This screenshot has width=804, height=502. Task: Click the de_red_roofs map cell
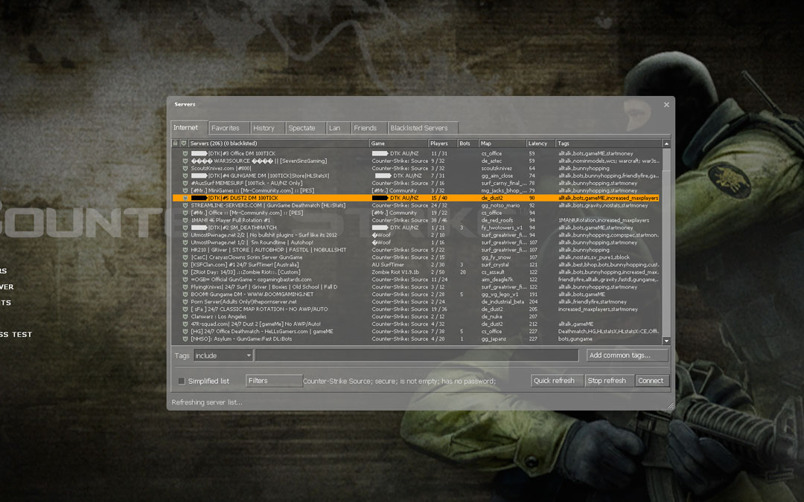[497, 220]
